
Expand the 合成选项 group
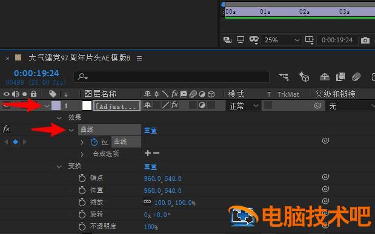pos(82,154)
